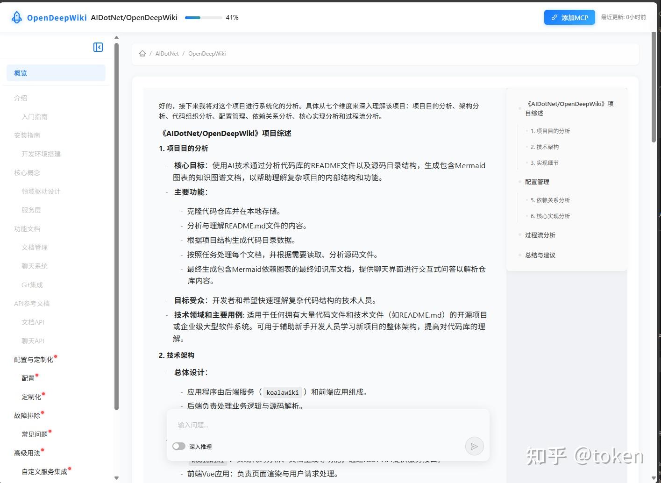This screenshot has width=661, height=483.
Task: Expand the 配置与定制化 section
Action: [x=34, y=359]
